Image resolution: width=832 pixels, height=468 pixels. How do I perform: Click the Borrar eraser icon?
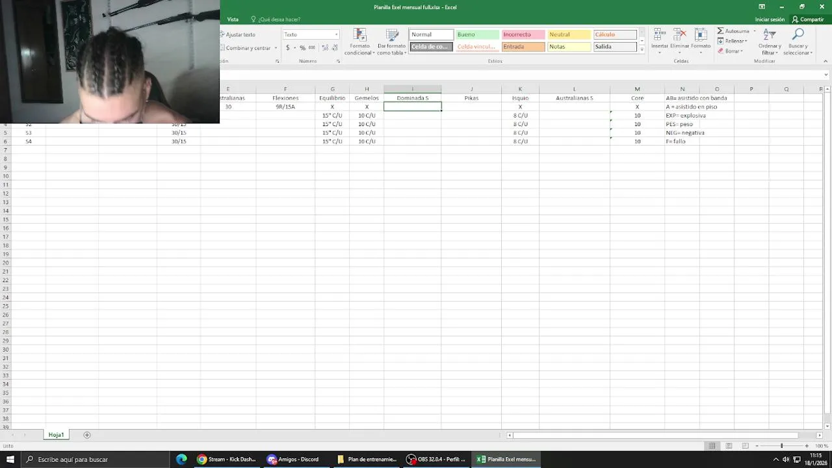point(720,51)
